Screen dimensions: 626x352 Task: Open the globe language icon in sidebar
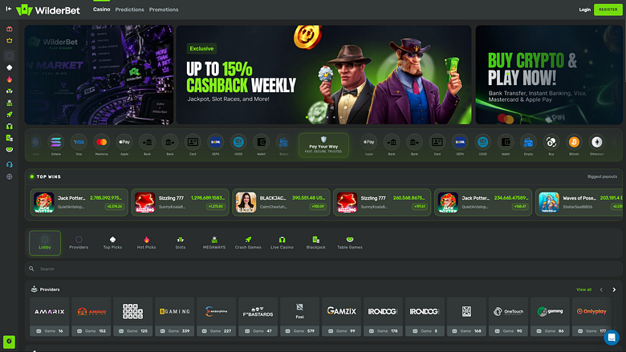coord(9,176)
